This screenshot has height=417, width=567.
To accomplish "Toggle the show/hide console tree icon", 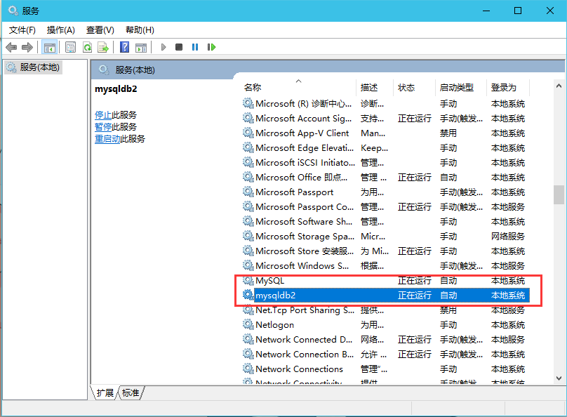I will (50, 47).
